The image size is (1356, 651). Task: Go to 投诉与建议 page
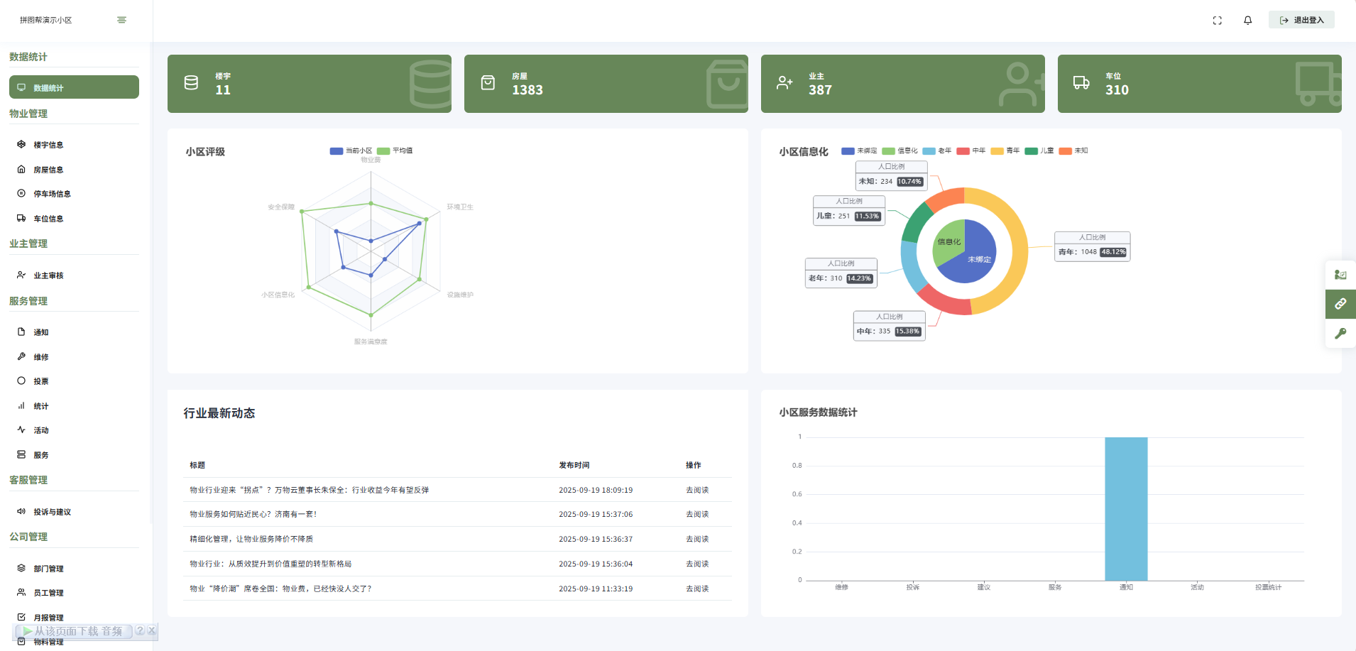pos(52,512)
